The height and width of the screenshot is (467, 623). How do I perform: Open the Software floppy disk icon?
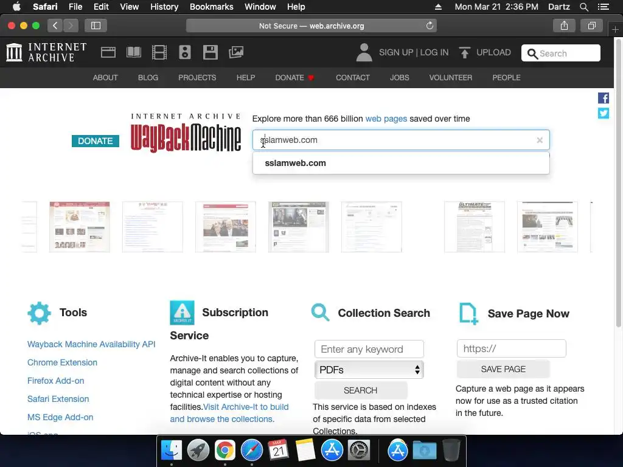tap(210, 52)
